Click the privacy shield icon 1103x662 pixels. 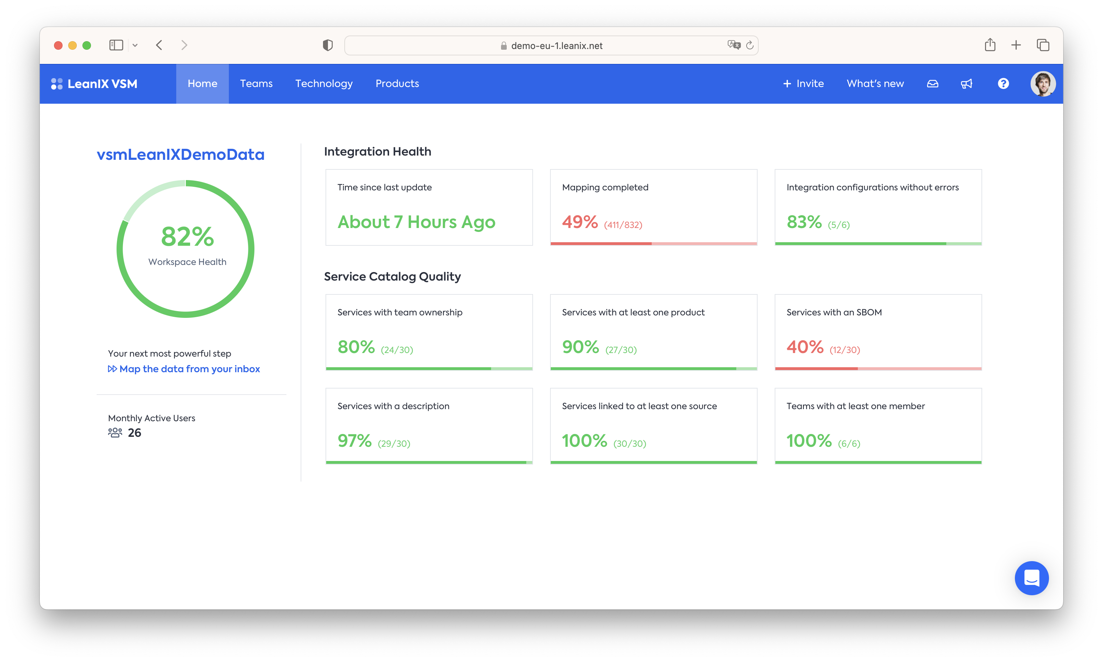[x=328, y=45]
